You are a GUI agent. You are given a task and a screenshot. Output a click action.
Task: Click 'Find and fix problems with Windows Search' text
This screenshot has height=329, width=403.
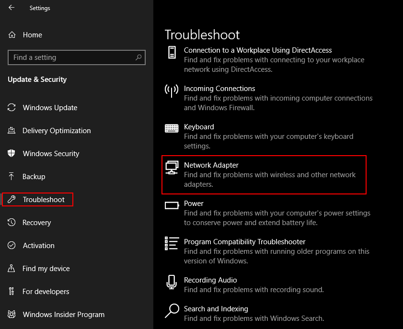pos(254,318)
